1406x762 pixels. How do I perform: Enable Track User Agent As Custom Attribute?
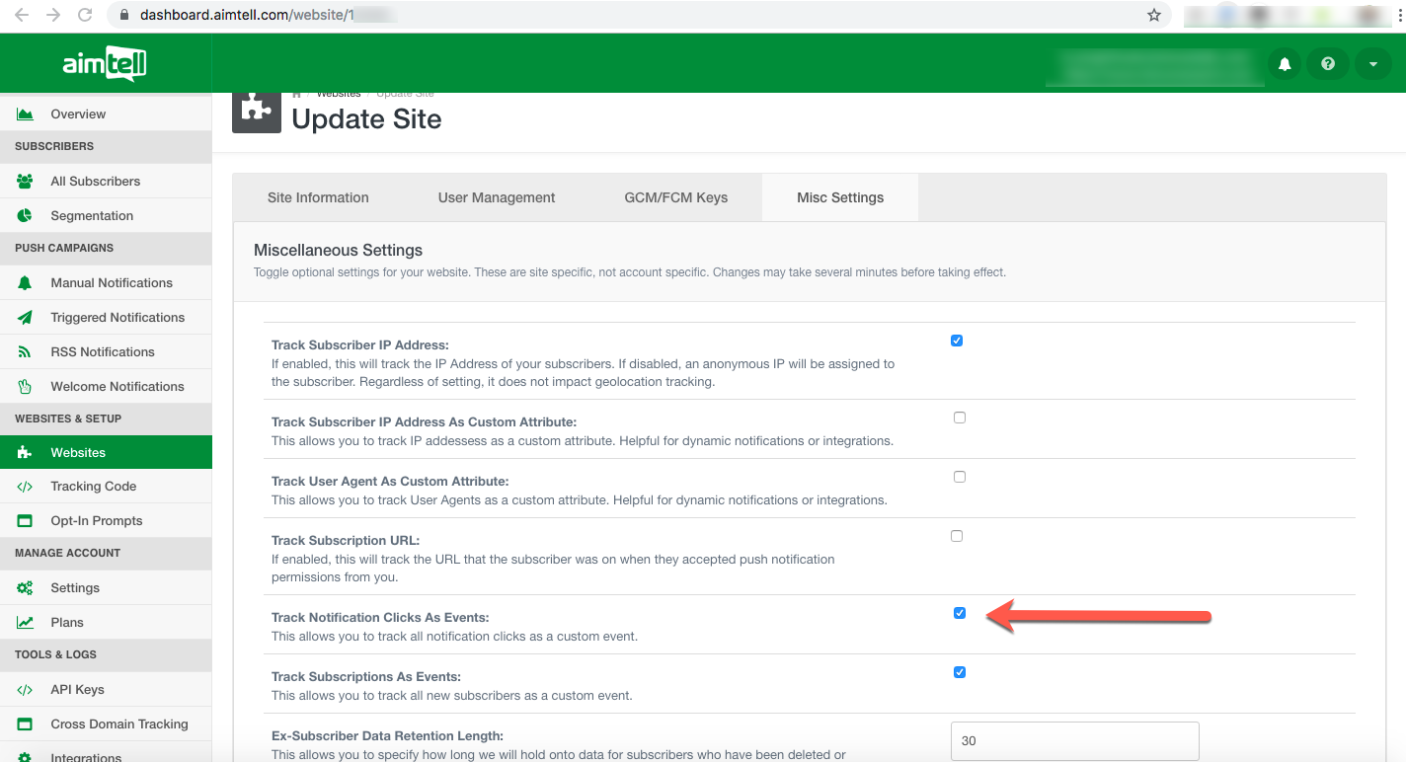pos(959,477)
